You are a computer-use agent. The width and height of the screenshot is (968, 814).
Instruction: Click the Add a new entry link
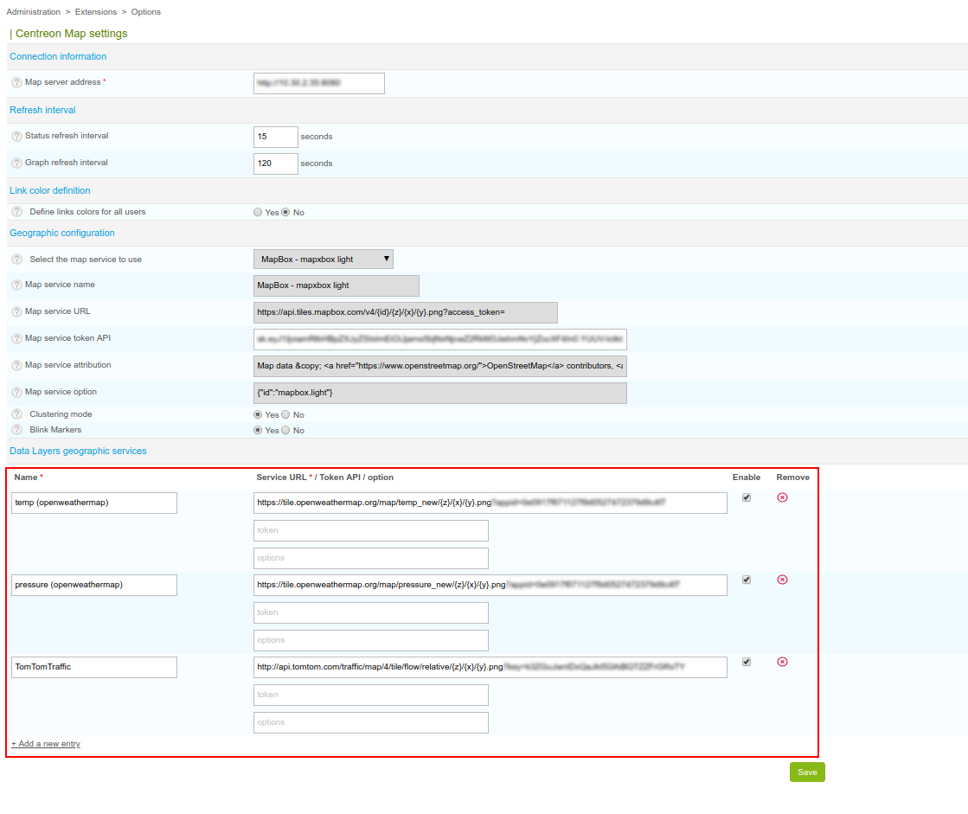click(x=46, y=744)
